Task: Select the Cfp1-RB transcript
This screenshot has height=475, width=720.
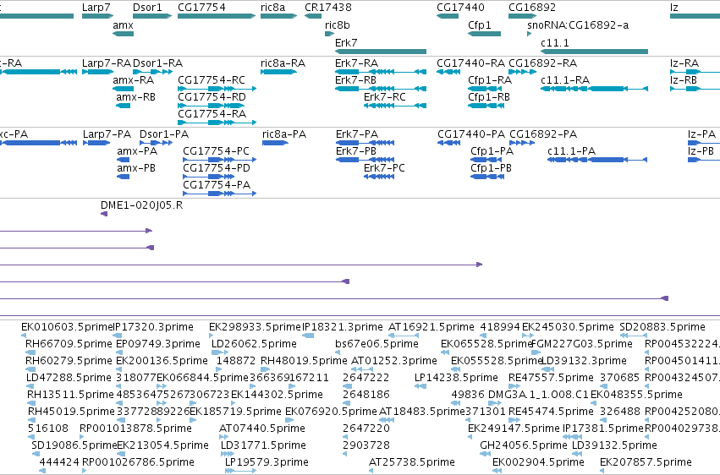Action: [486, 106]
